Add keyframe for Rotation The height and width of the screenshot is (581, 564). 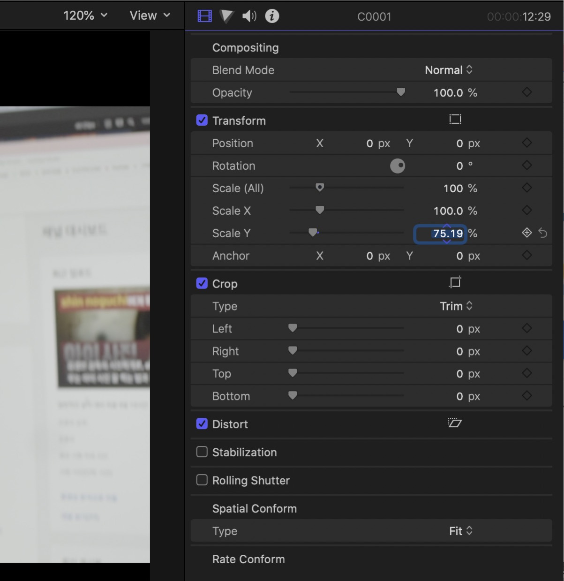coord(527,165)
